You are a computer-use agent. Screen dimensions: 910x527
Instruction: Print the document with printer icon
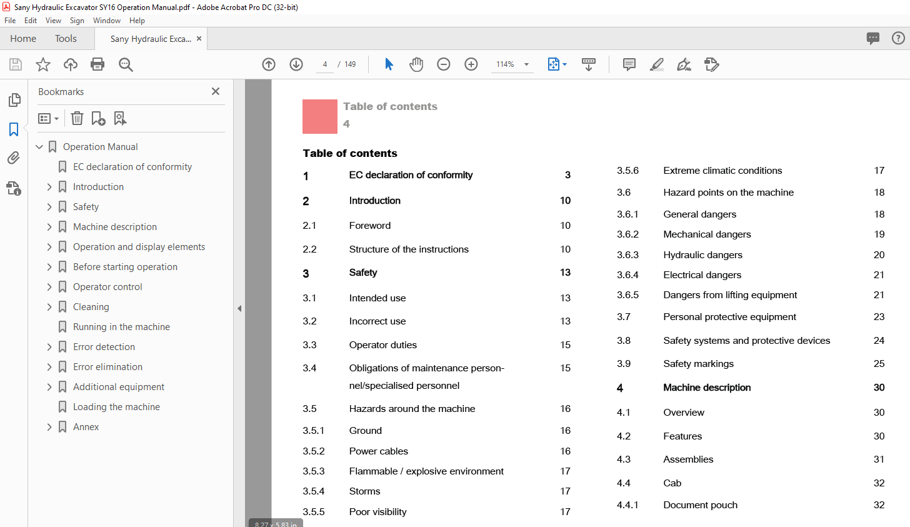[x=97, y=64]
